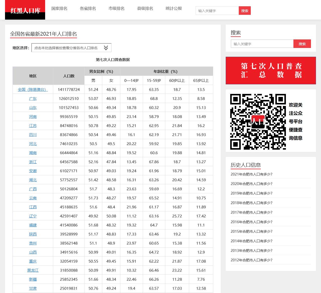321x293 pixels.
Task: Open the 广西 province link
Action: coord(33,189)
